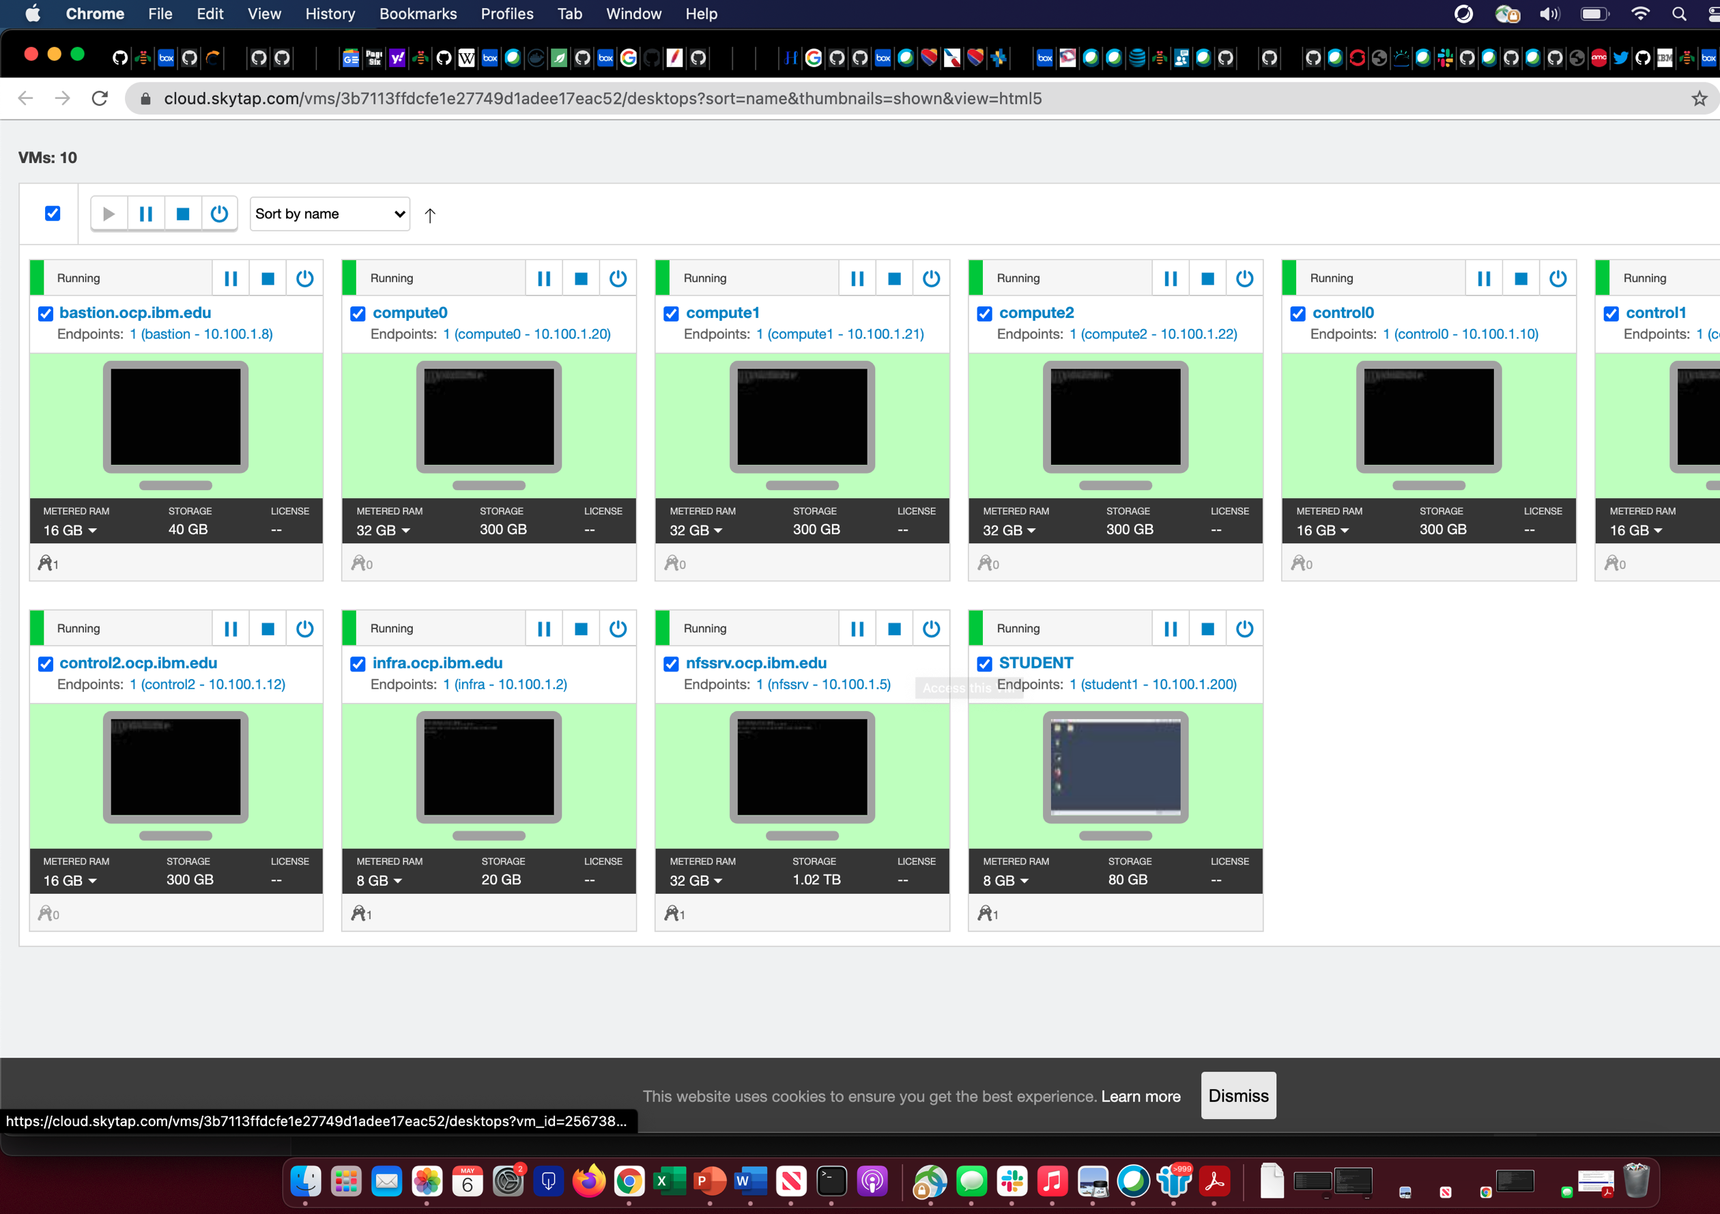Reverse sort order with the up arrow

tap(429, 216)
